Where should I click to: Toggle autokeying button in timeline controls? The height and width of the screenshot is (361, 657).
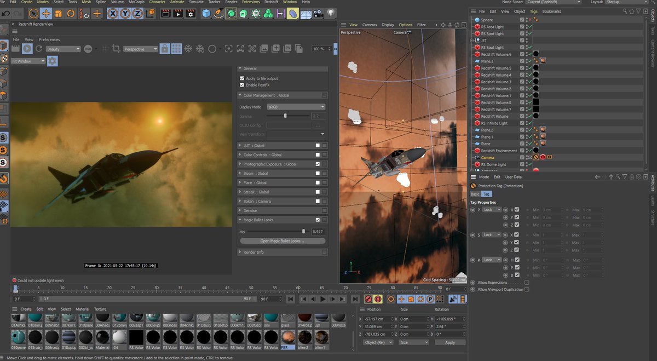pos(378,299)
